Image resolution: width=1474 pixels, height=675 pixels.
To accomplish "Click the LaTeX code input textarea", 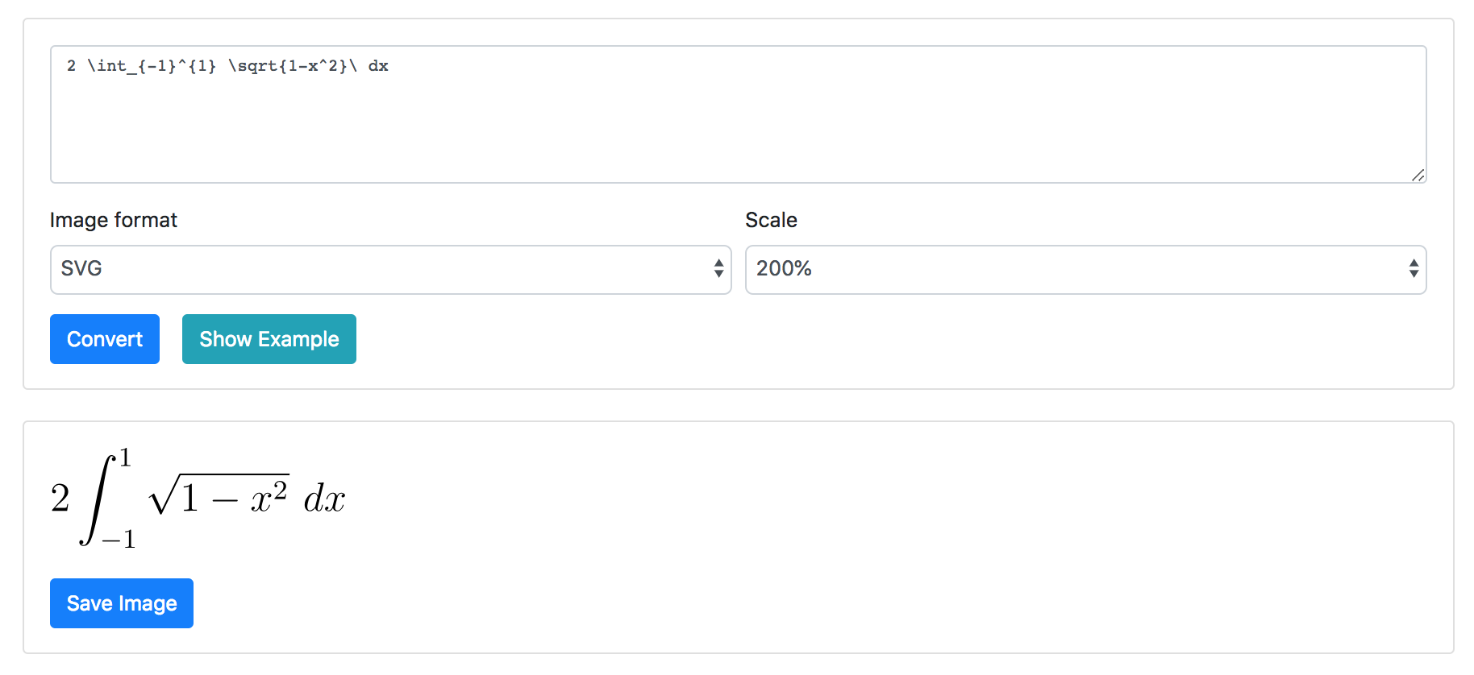I will pos(738,114).
